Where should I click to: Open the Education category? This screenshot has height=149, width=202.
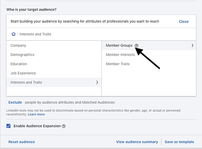tap(19, 64)
